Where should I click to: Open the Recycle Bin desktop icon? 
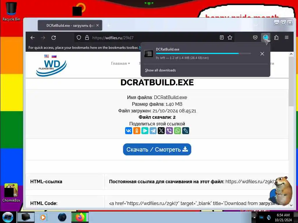[11, 11]
